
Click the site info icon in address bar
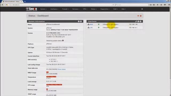(5, 5)
